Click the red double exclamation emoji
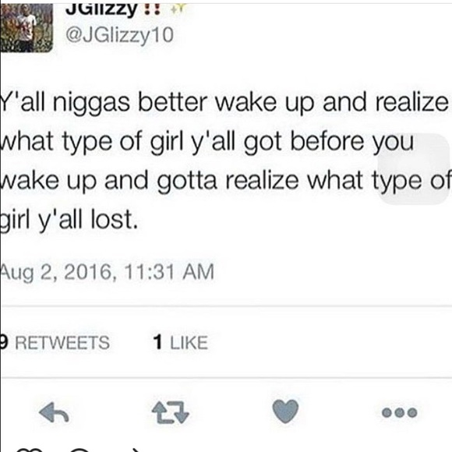This screenshot has height=452, width=452. [152, 10]
